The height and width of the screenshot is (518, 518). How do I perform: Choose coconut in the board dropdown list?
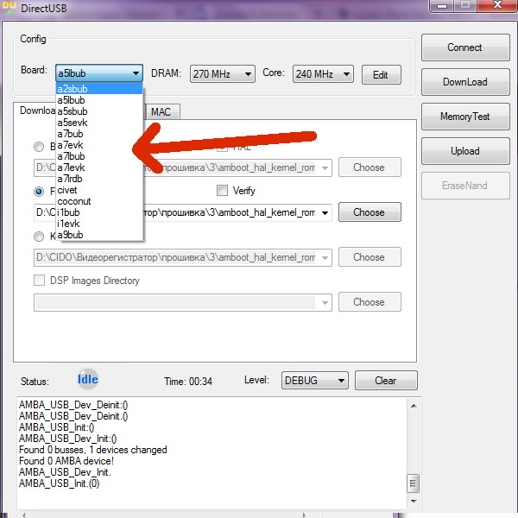pyautogui.click(x=73, y=201)
